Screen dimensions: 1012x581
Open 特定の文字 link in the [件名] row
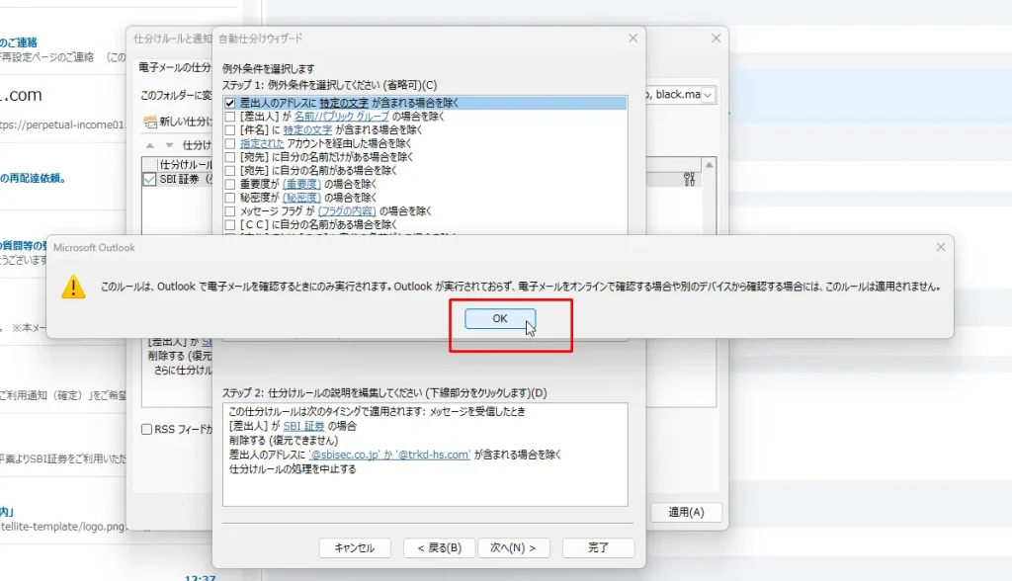[x=308, y=129]
